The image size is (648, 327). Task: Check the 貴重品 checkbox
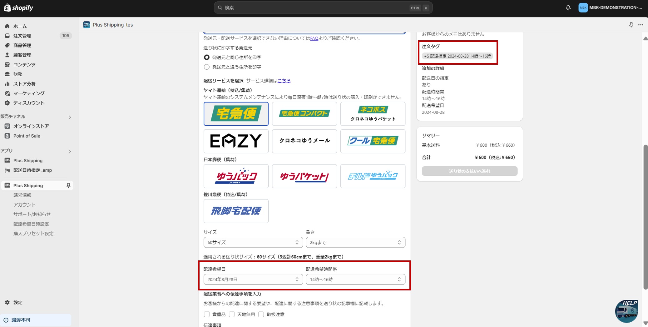[x=206, y=314]
